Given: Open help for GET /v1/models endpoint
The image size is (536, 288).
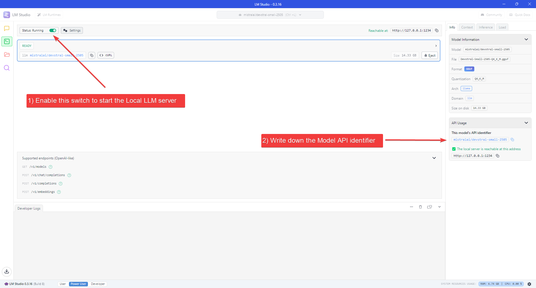Looking at the screenshot, I should click(51, 167).
